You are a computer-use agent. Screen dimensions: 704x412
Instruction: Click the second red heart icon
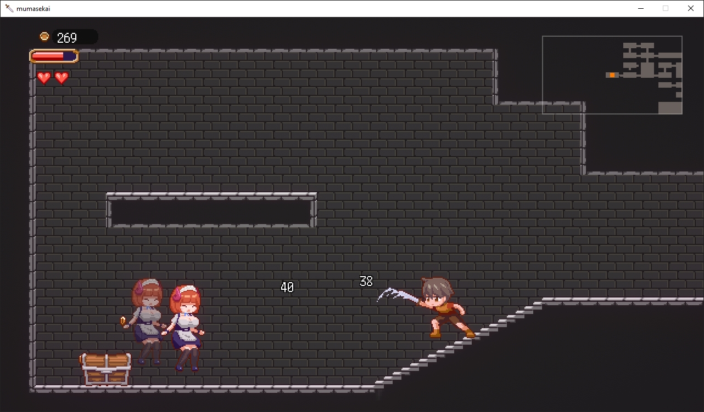[x=62, y=78]
